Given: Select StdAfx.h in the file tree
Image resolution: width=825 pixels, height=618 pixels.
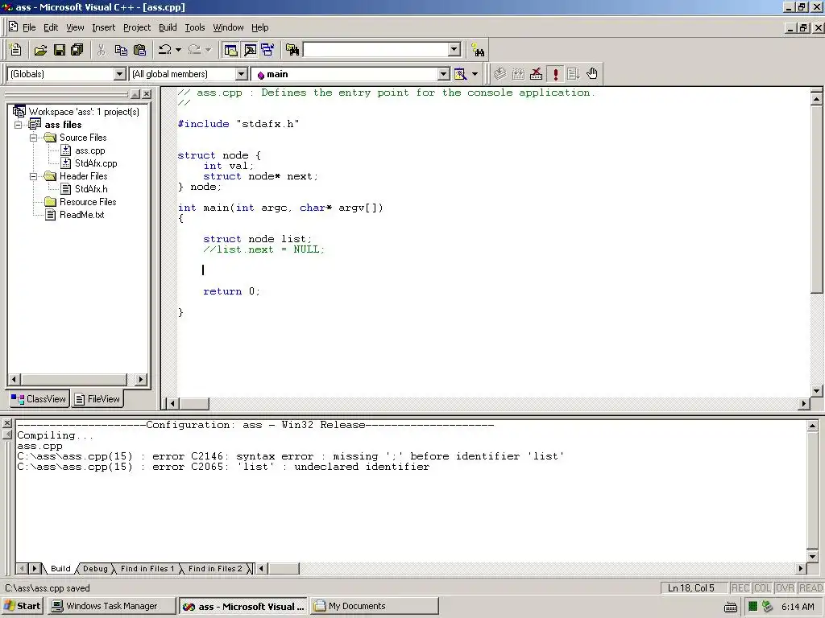Looking at the screenshot, I should coord(91,188).
